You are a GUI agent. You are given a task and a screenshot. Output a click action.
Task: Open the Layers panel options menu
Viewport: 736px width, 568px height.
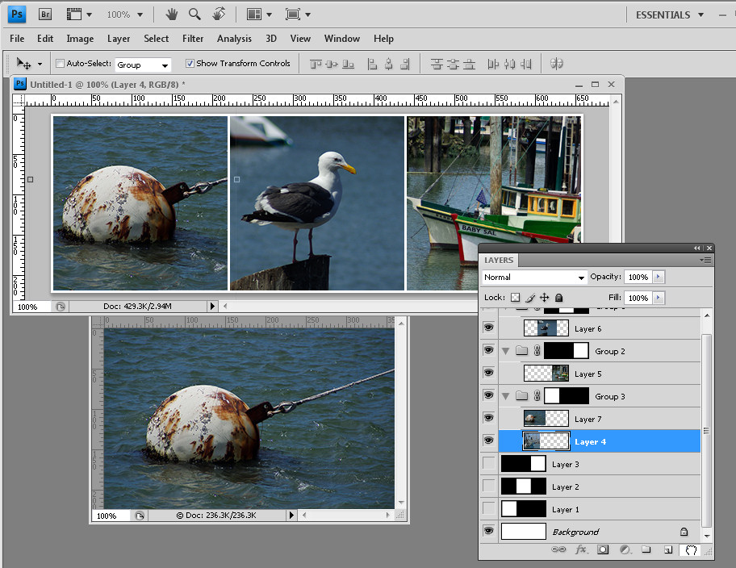(705, 260)
